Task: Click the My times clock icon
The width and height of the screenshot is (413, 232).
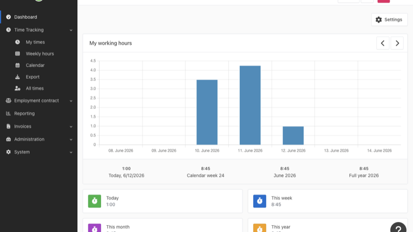Action: click(17, 42)
